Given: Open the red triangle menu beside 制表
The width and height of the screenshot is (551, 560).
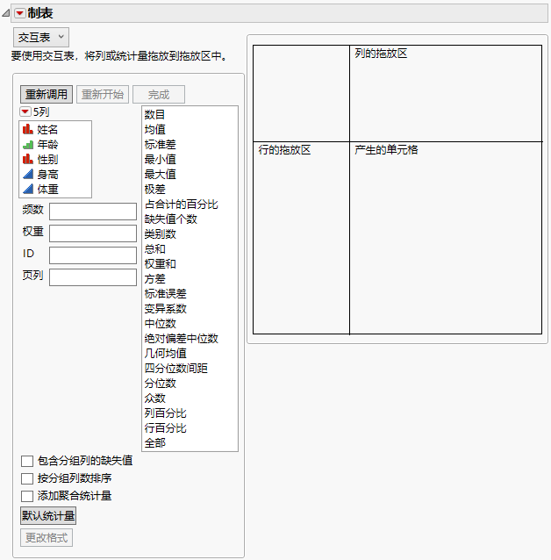Looking at the screenshot, I should pyautogui.click(x=19, y=13).
